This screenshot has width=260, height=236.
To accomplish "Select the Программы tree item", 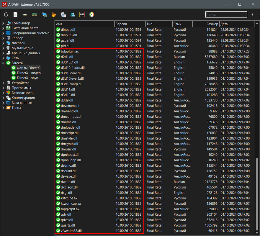I will (x=21, y=88).
